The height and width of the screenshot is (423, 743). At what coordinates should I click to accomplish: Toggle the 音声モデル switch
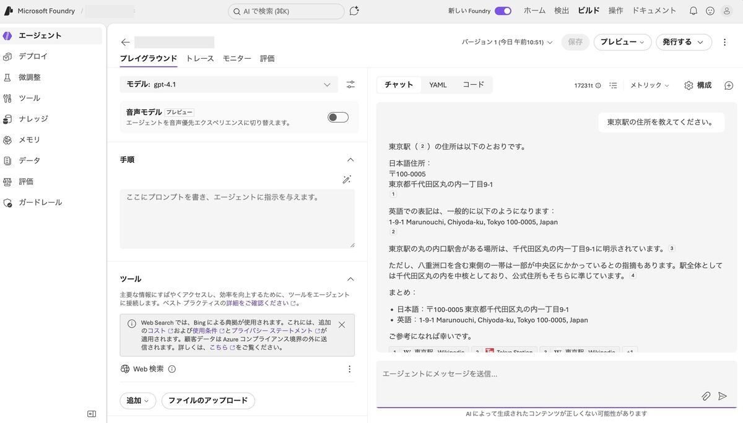338,118
